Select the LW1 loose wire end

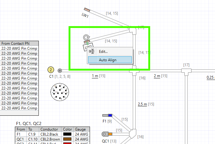coord(87,10)
